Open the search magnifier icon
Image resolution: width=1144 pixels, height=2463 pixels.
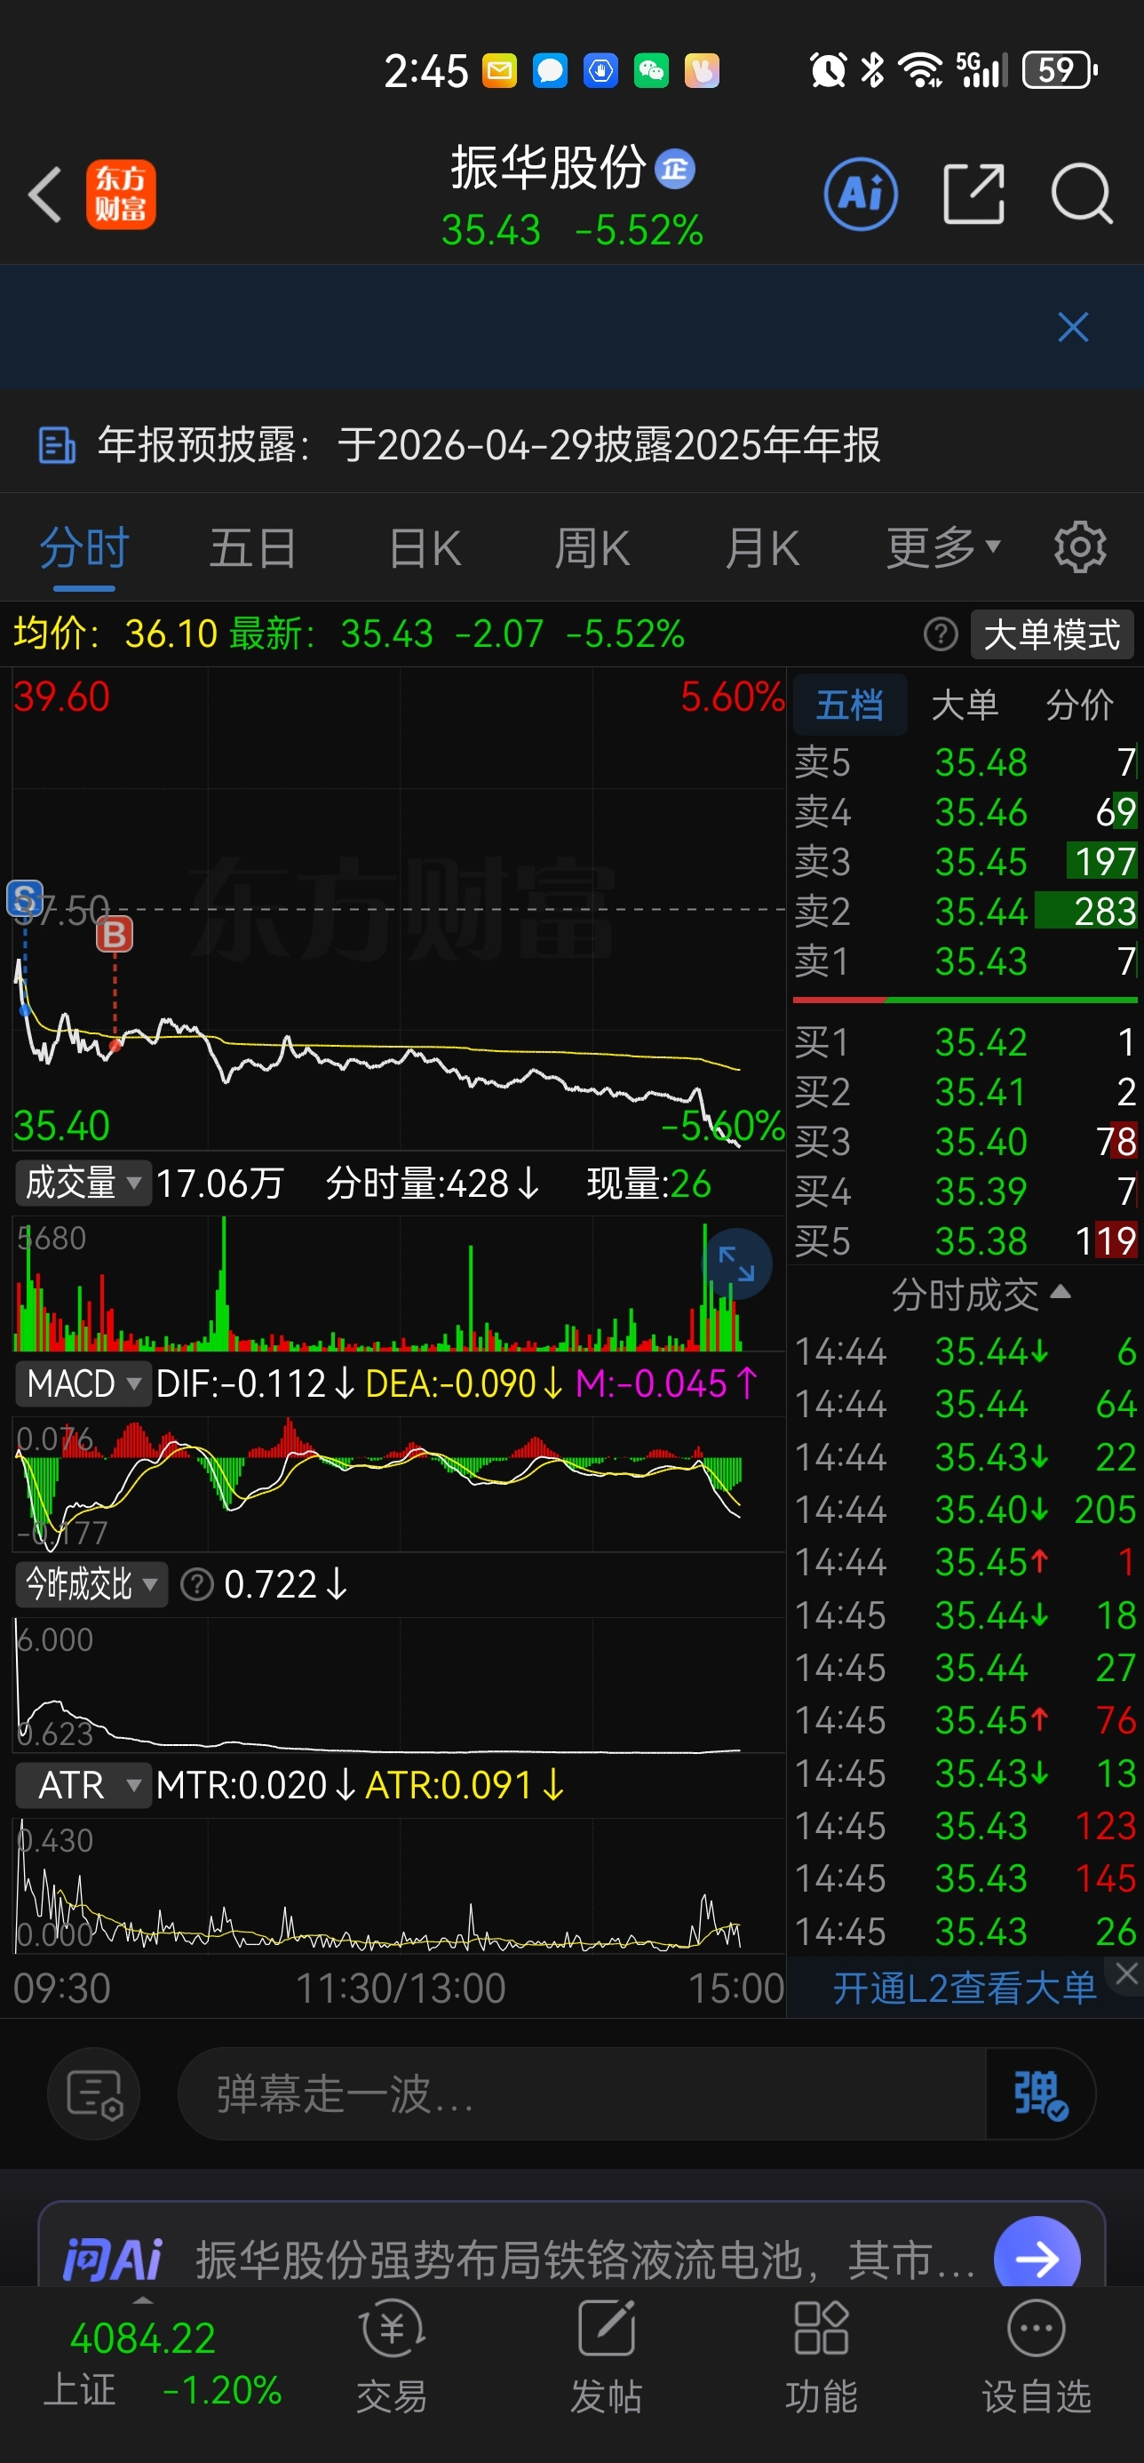point(1082,194)
